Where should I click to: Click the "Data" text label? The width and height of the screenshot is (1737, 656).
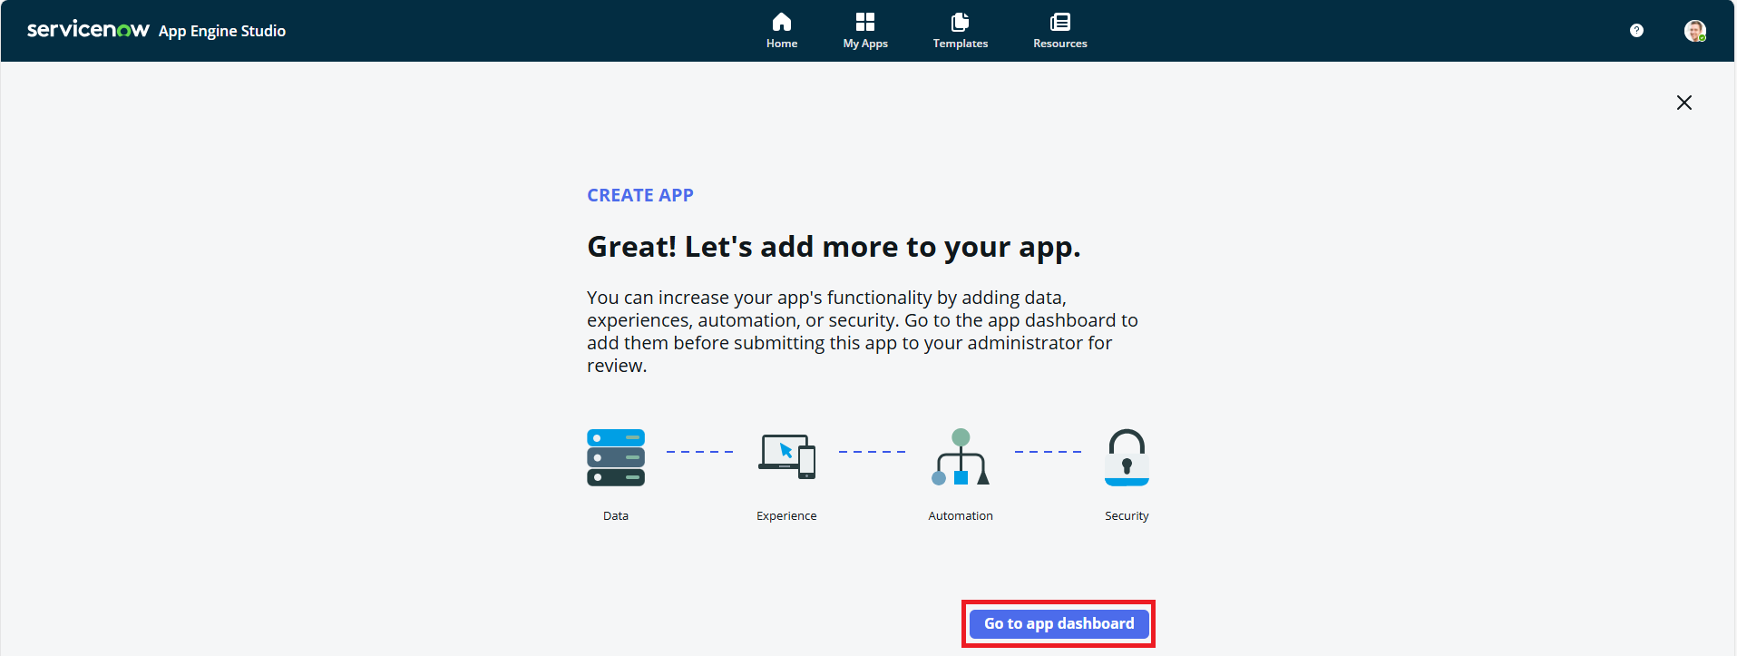pos(615,515)
